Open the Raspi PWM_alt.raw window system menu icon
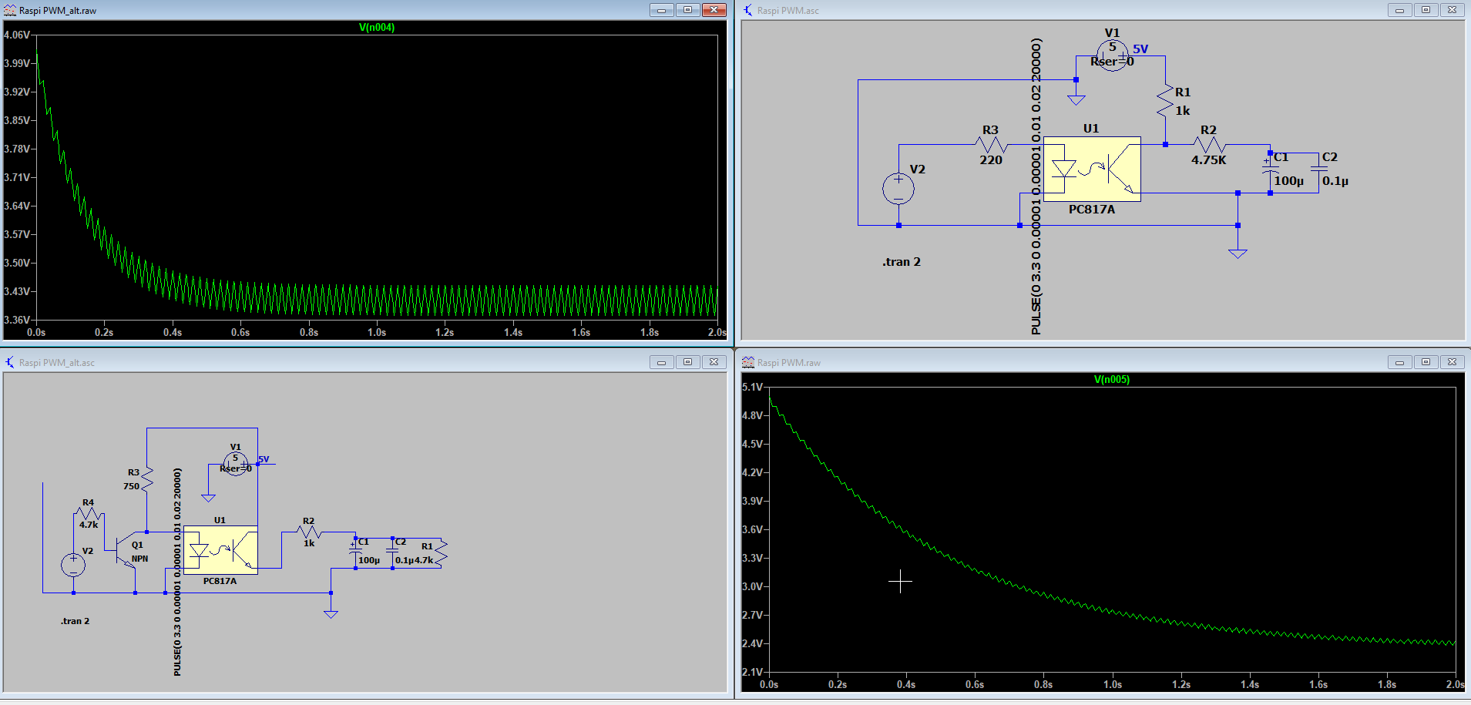1471x705 pixels. [10, 10]
